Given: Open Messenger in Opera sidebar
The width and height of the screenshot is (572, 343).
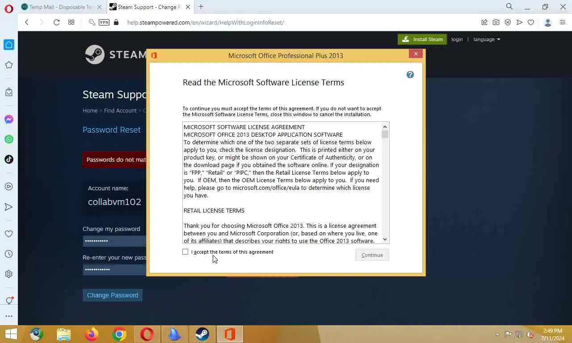Looking at the screenshot, I should [9, 119].
